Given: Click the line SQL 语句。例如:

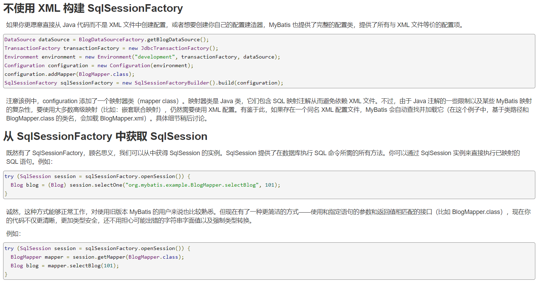Looking at the screenshot, I should click(30, 162).
